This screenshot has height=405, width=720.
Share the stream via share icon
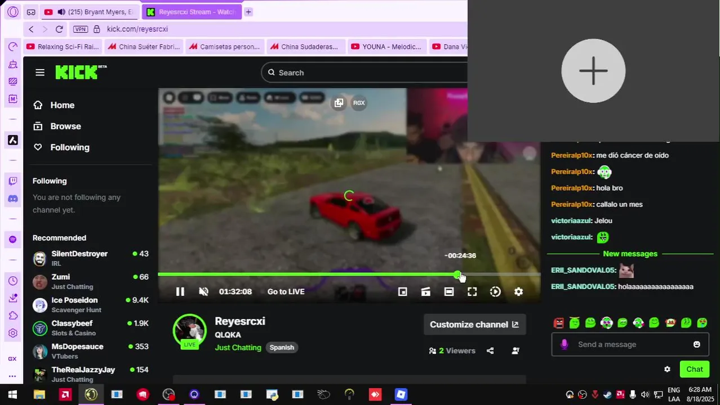coord(490,350)
